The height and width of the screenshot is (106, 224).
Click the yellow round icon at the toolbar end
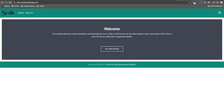[x=221, y=2]
